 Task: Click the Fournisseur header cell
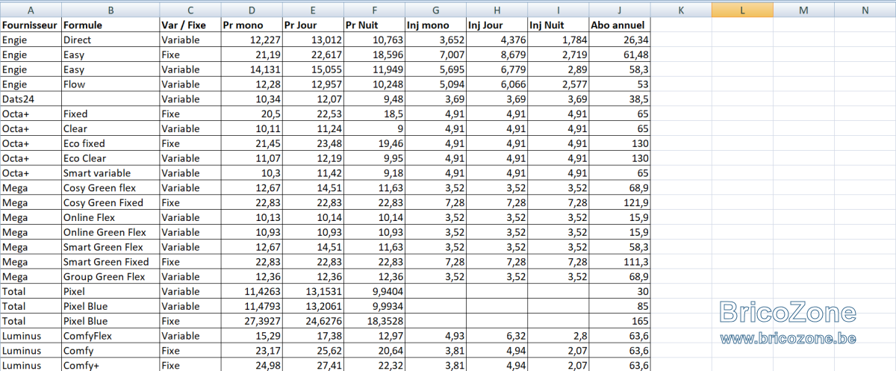coord(31,25)
